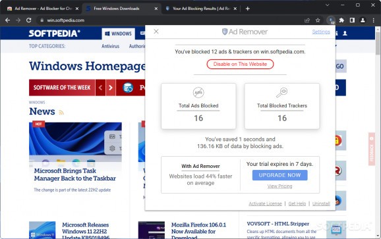Close the Ad Remover popup with the X
Viewport: 381px width, 239px height.
click(x=156, y=32)
